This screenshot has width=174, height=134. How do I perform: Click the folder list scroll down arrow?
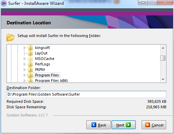point(163,80)
